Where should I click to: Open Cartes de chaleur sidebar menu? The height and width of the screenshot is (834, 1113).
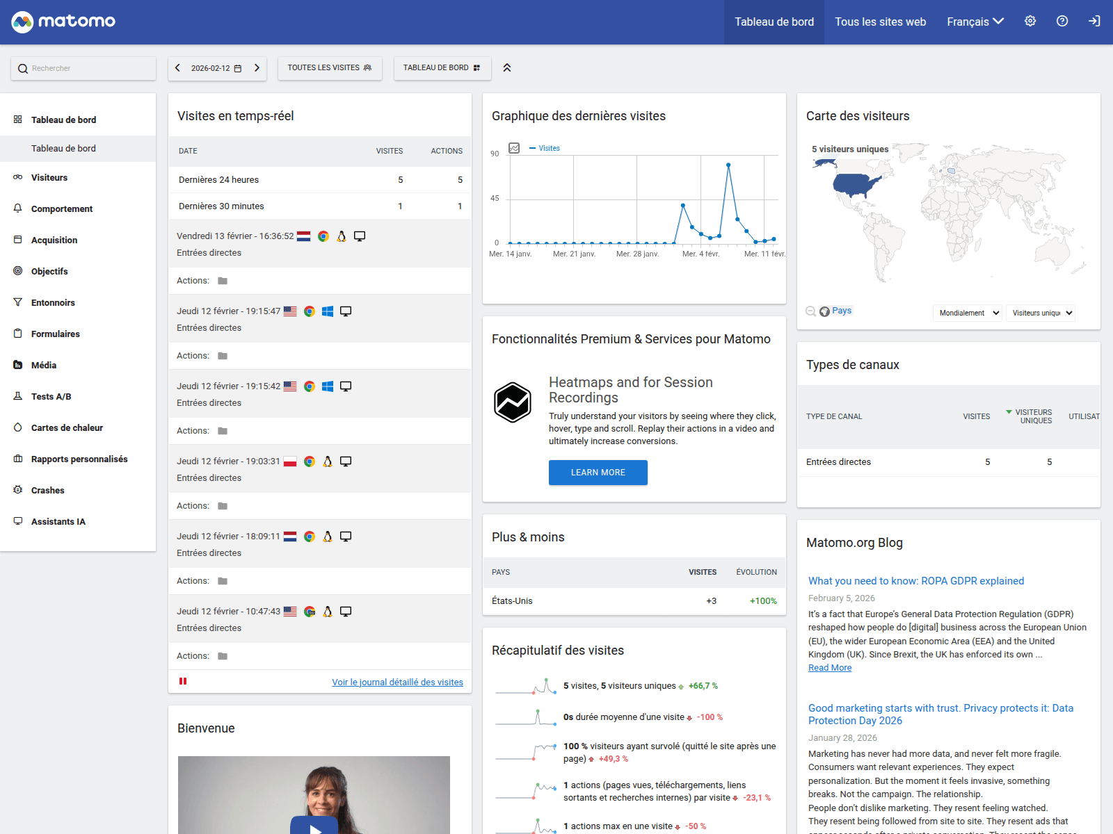tap(78, 427)
